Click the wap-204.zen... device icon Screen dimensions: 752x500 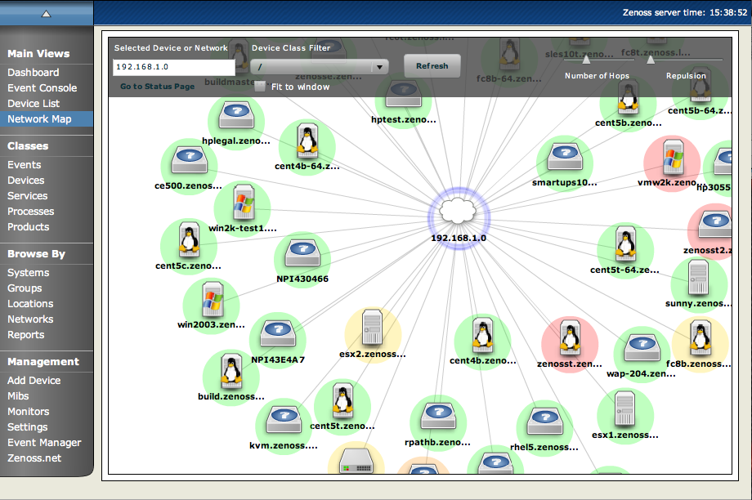642,347
